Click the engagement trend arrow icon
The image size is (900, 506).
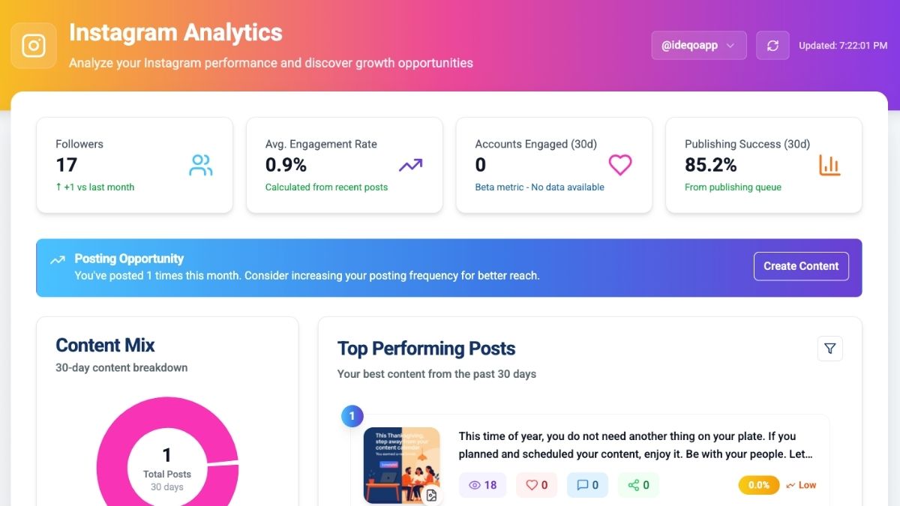click(x=409, y=164)
